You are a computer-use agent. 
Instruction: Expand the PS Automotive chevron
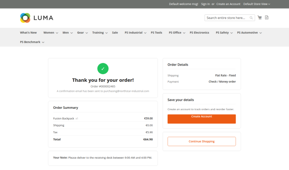(x=261, y=33)
